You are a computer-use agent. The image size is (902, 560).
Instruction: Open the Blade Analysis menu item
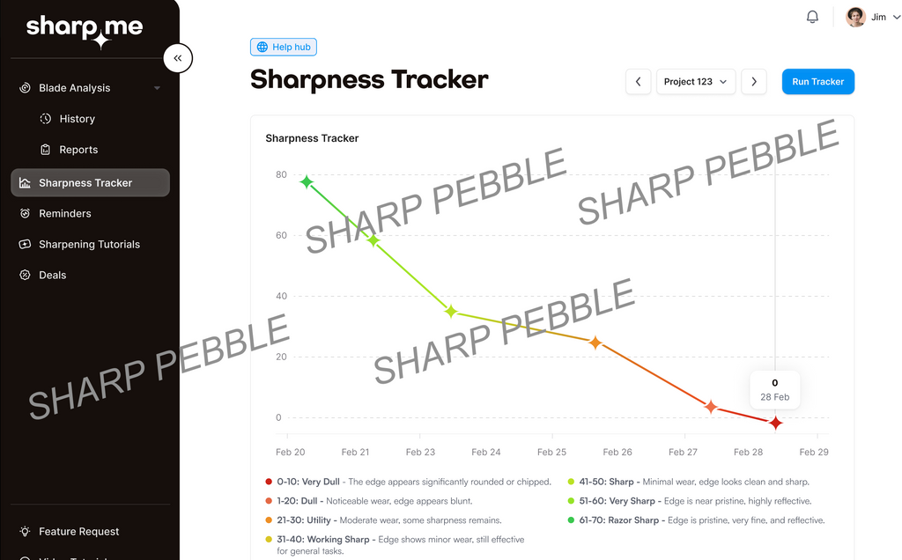(x=75, y=88)
